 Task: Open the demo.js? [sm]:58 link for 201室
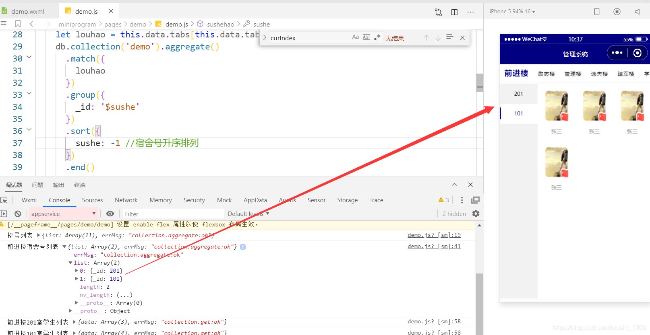(434, 322)
